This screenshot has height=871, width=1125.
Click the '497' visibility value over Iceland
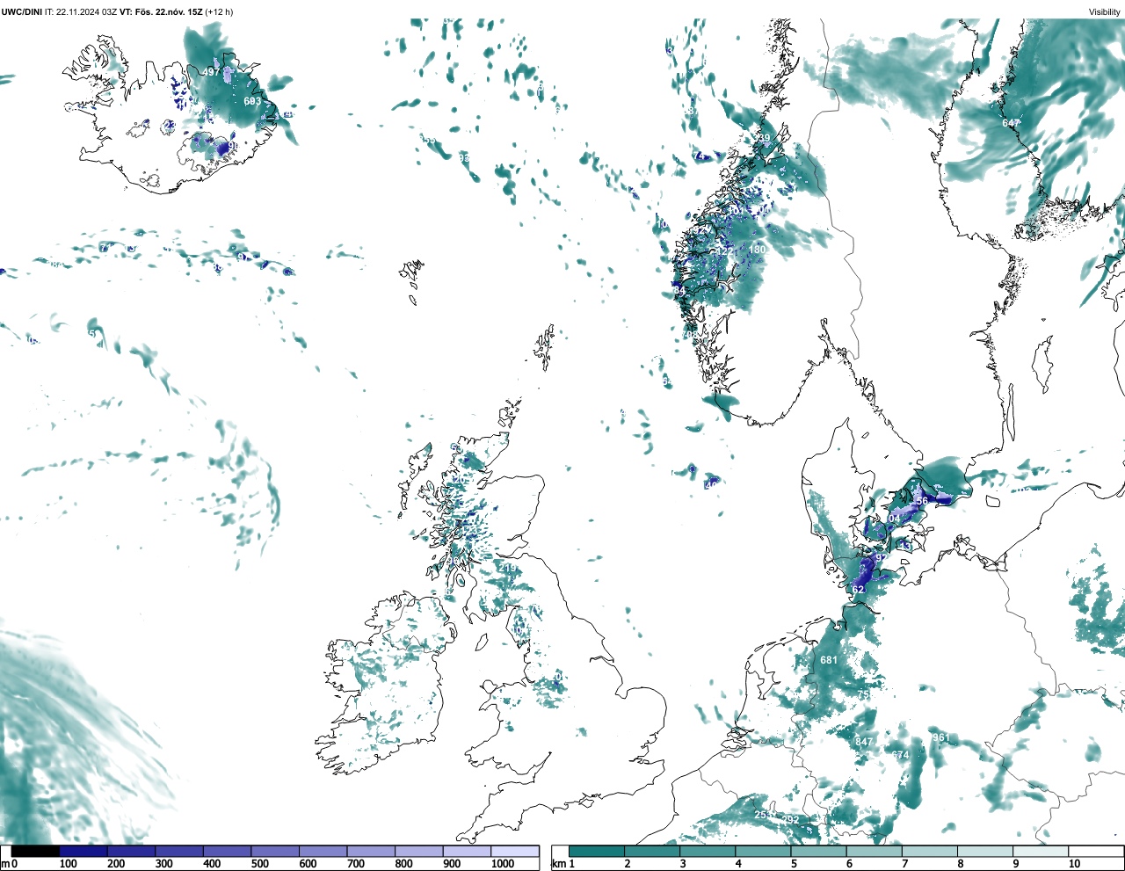click(212, 72)
